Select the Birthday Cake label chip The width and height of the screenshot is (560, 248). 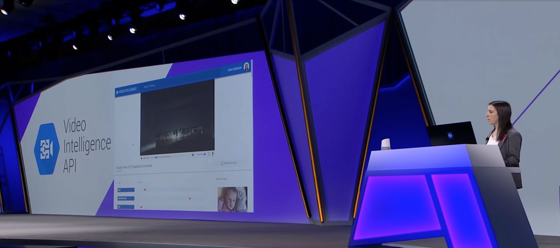point(126,198)
